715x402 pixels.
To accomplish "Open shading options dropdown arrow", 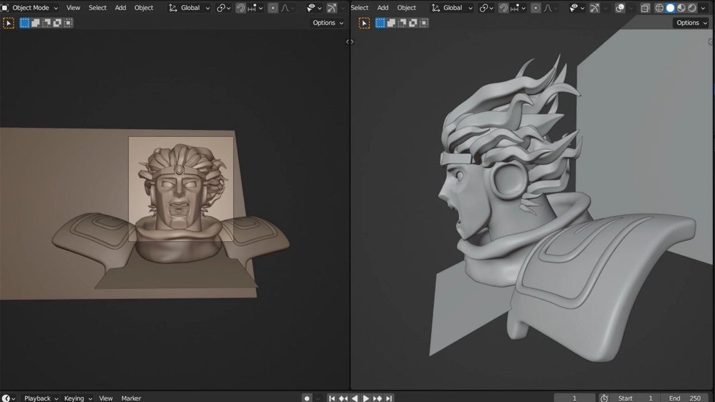I will click(x=703, y=8).
